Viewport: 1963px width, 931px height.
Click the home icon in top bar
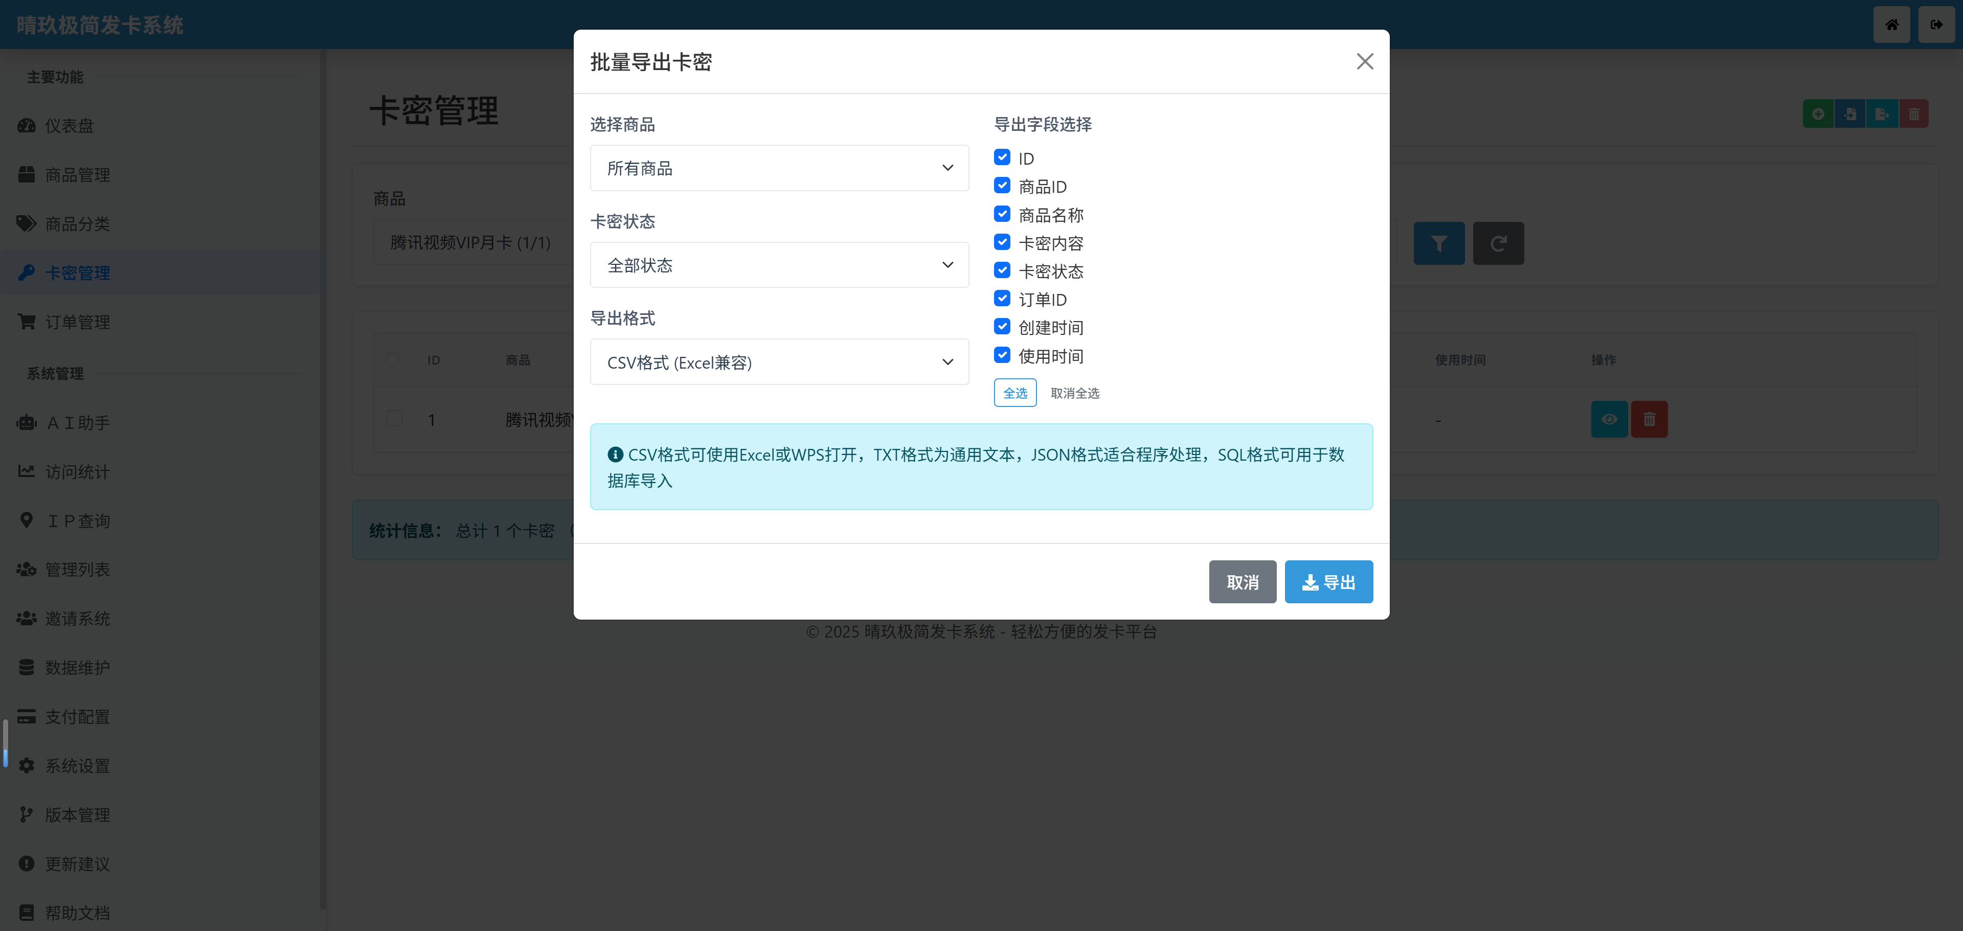1891,25
